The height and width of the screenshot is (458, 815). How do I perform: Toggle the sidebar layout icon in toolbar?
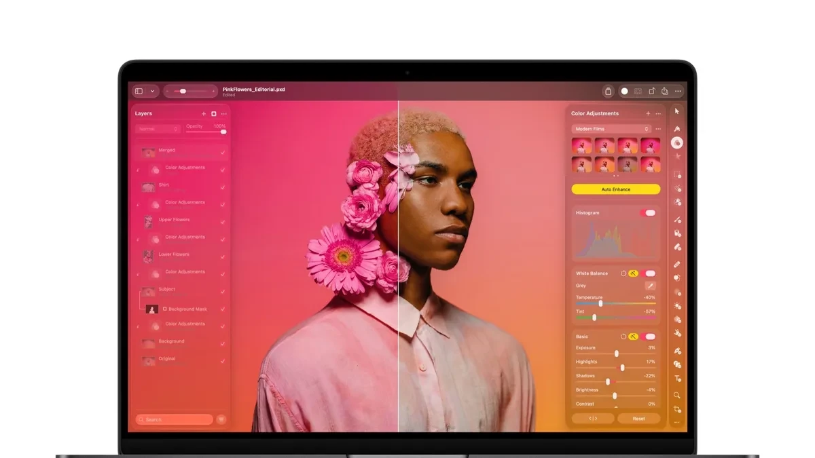pos(139,91)
